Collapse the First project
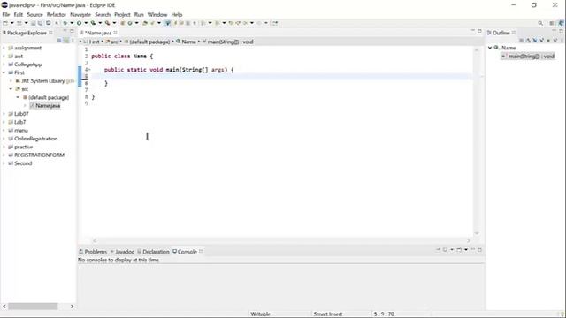Image resolution: width=566 pixels, height=318 pixels. (4, 72)
